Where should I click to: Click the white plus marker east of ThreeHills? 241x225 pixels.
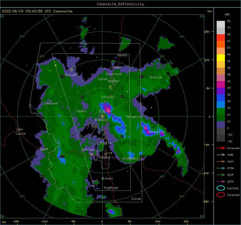click(x=151, y=108)
